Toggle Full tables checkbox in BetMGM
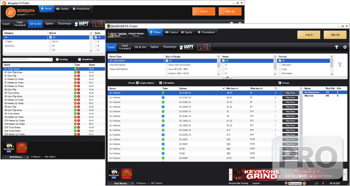This screenshot has width=350, height=186. [161, 83]
